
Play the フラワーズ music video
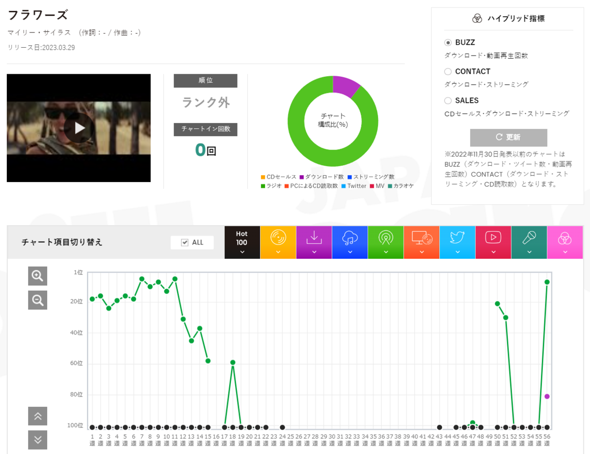tap(79, 128)
